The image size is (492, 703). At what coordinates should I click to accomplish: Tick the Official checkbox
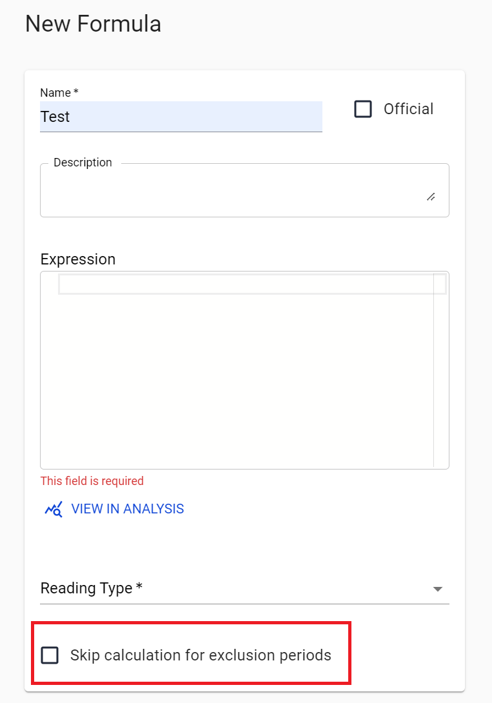pos(363,109)
